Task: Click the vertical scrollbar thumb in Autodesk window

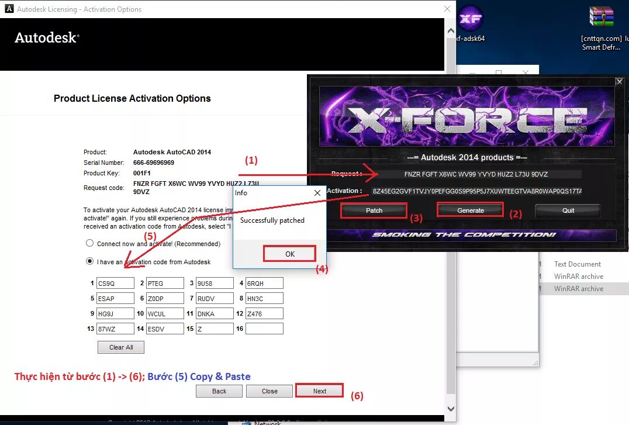Action: click(451, 217)
